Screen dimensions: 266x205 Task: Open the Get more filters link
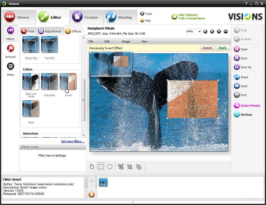(73, 141)
